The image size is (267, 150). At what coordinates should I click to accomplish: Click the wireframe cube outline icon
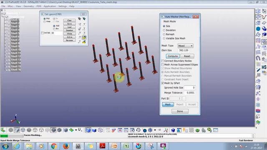[x=100, y=130]
